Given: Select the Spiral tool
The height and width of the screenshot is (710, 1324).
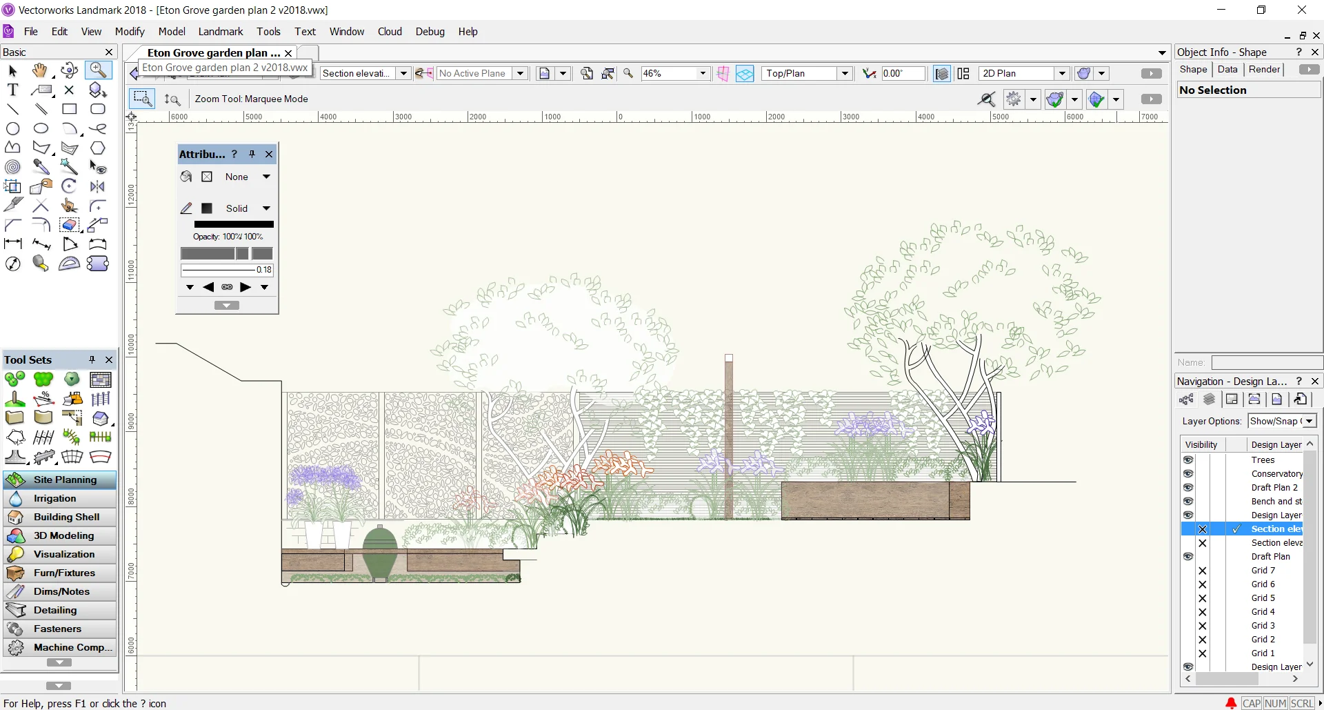Looking at the screenshot, I should tap(12, 167).
